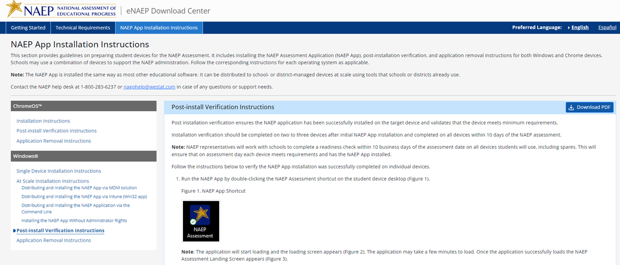Click the naephelp@westat.com email link

149,87
